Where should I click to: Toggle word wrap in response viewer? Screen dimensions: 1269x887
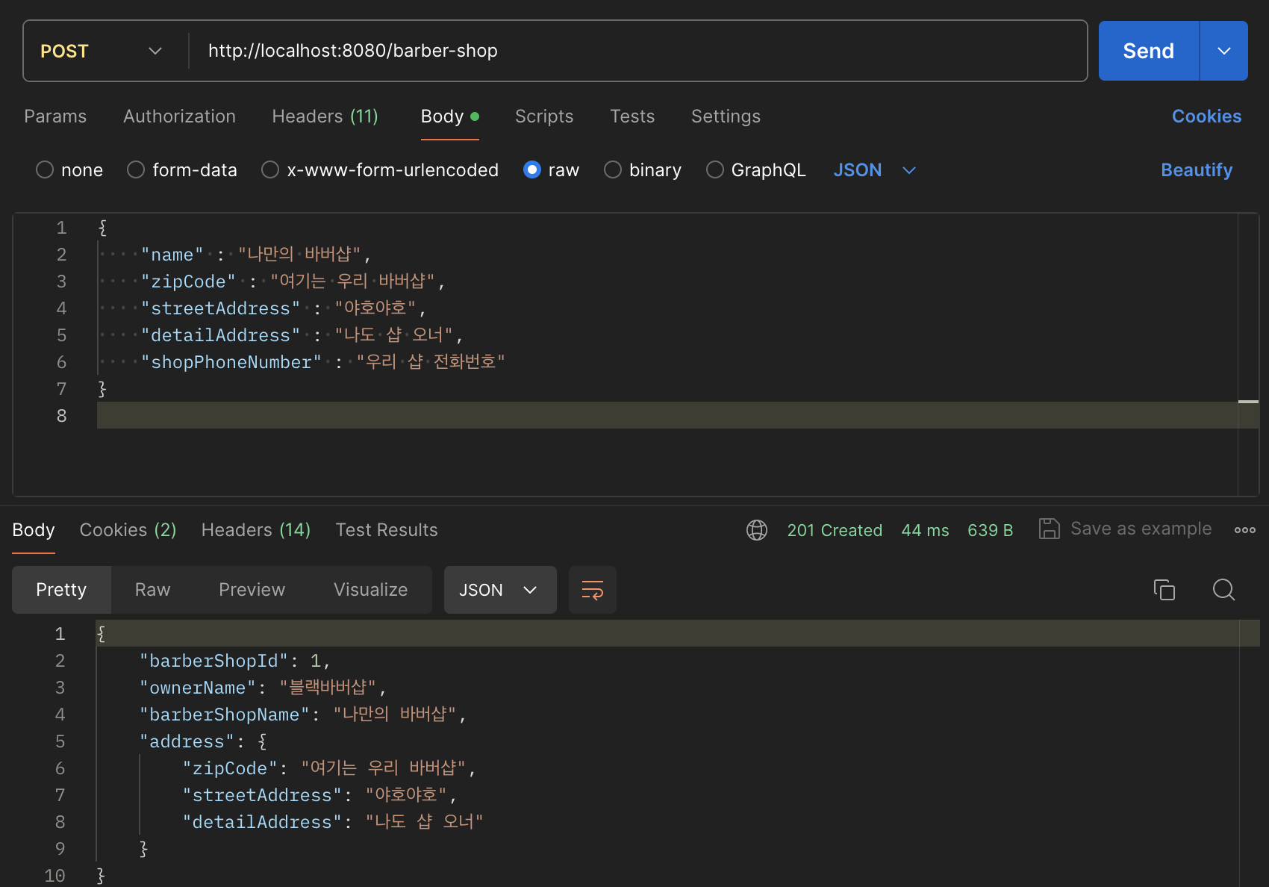[x=593, y=590]
